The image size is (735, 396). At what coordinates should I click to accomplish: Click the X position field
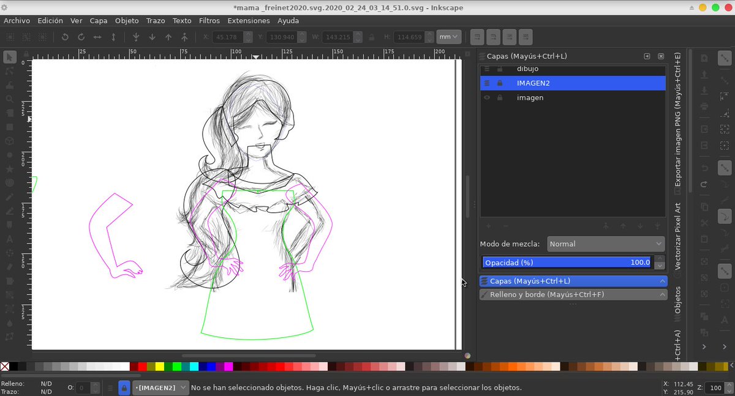coord(227,37)
